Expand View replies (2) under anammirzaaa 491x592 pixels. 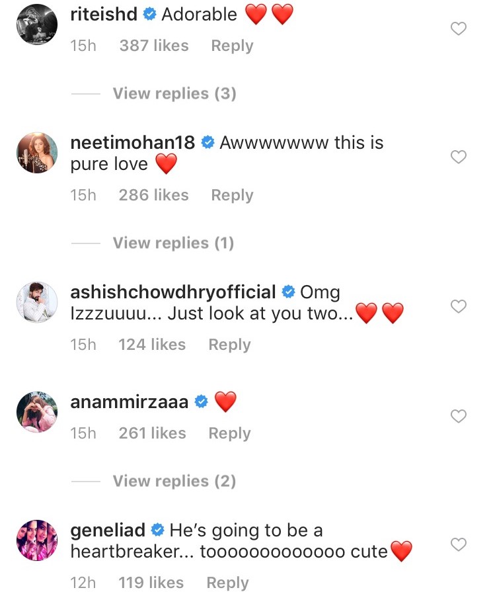pyautogui.click(x=174, y=481)
